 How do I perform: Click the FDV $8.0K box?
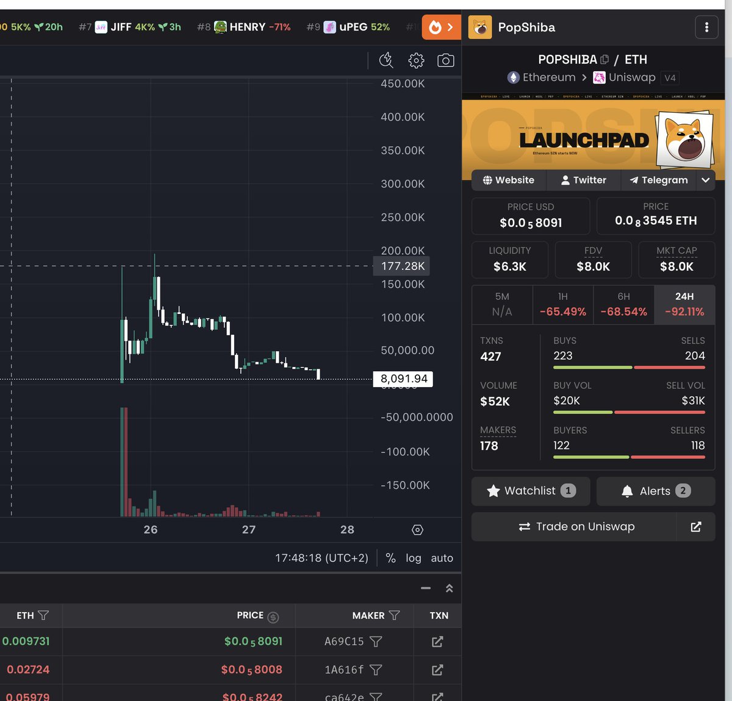(593, 260)
